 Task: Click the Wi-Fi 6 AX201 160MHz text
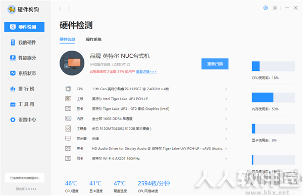(116, 159)
